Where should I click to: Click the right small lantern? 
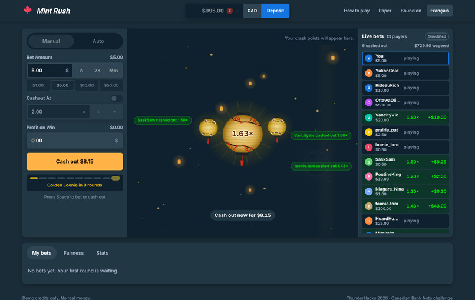pyautogui.click(x=276, y=127)
